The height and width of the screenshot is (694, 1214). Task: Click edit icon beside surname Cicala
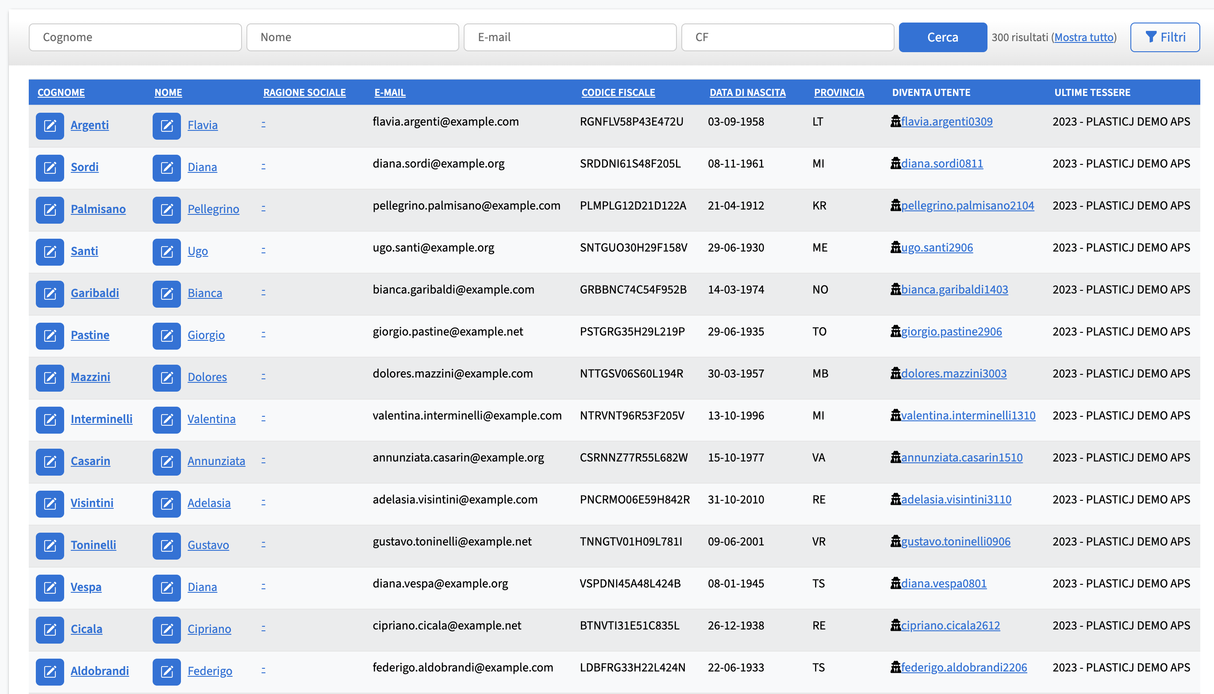pos(50,629)
